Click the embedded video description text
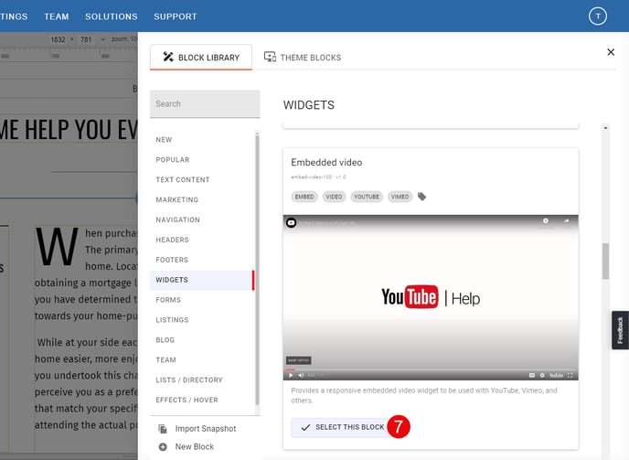This screenshot has width=629, height=460. pos(424,395)
